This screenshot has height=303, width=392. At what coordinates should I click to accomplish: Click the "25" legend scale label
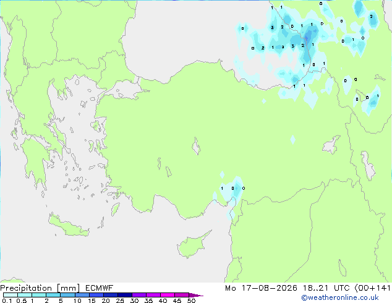pyautogui.click(x=120, y=301)
